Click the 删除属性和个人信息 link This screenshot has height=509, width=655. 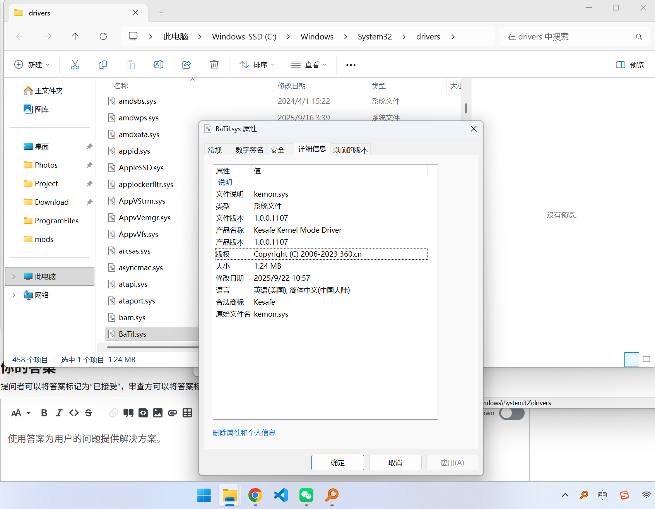pos(244,433)
